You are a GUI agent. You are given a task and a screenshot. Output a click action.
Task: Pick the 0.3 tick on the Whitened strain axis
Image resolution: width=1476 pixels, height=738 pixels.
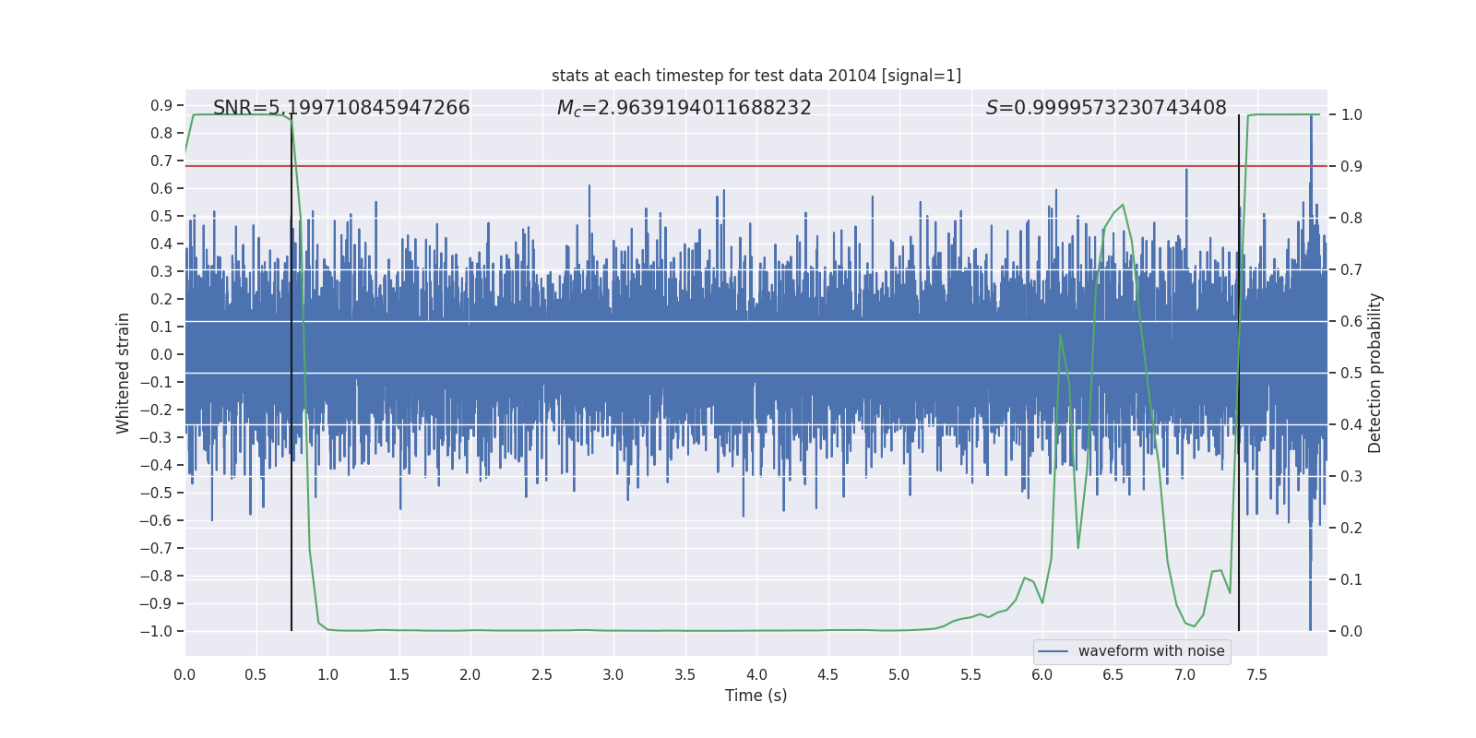point(162,272)
